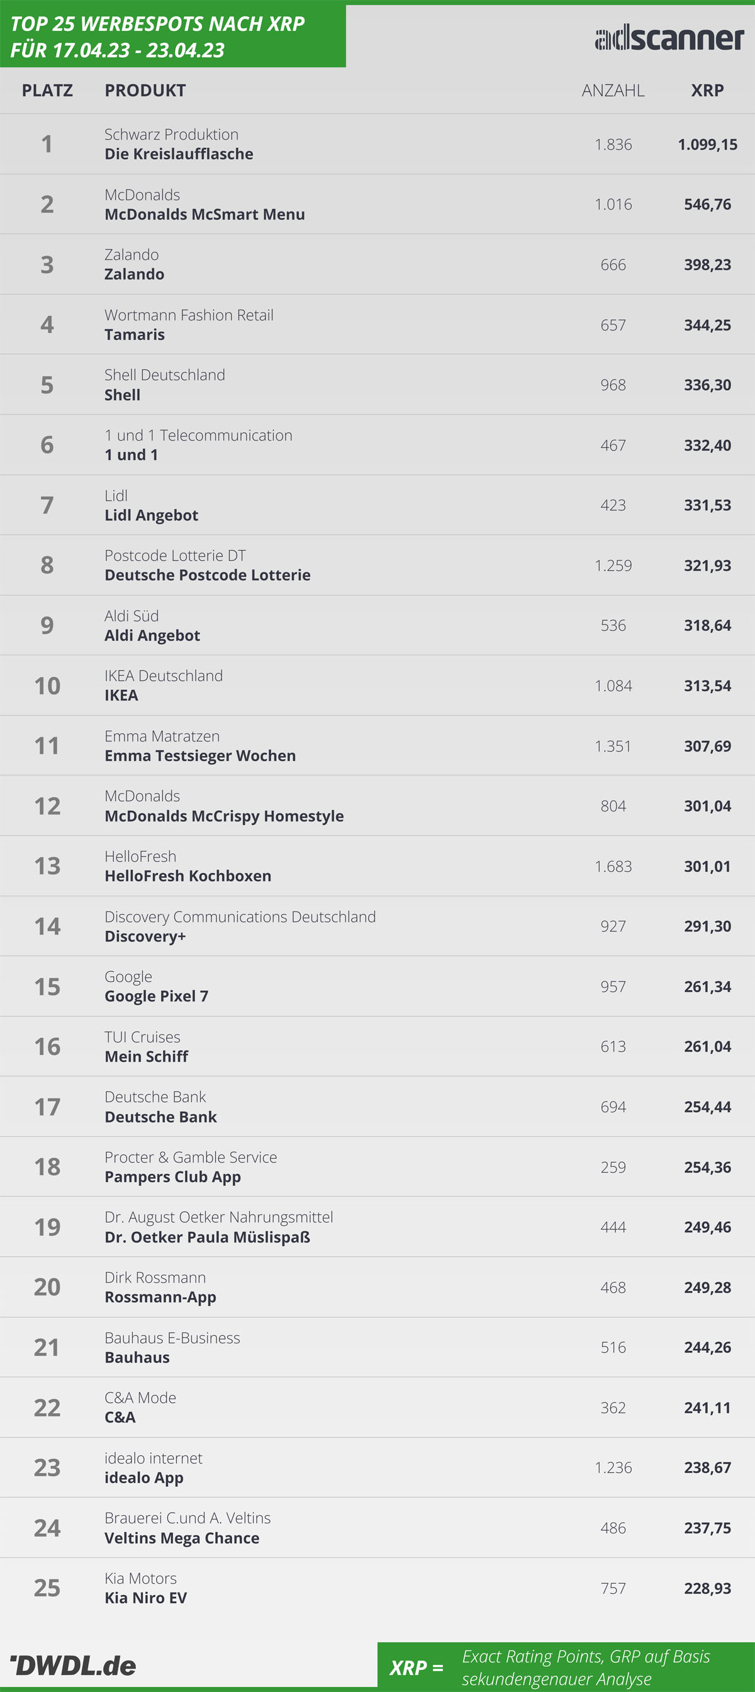Viewport: 755px width, 1692px height.
Task: Select Emma Testsieger Wochen row
Action: click(x=377, y=745)
